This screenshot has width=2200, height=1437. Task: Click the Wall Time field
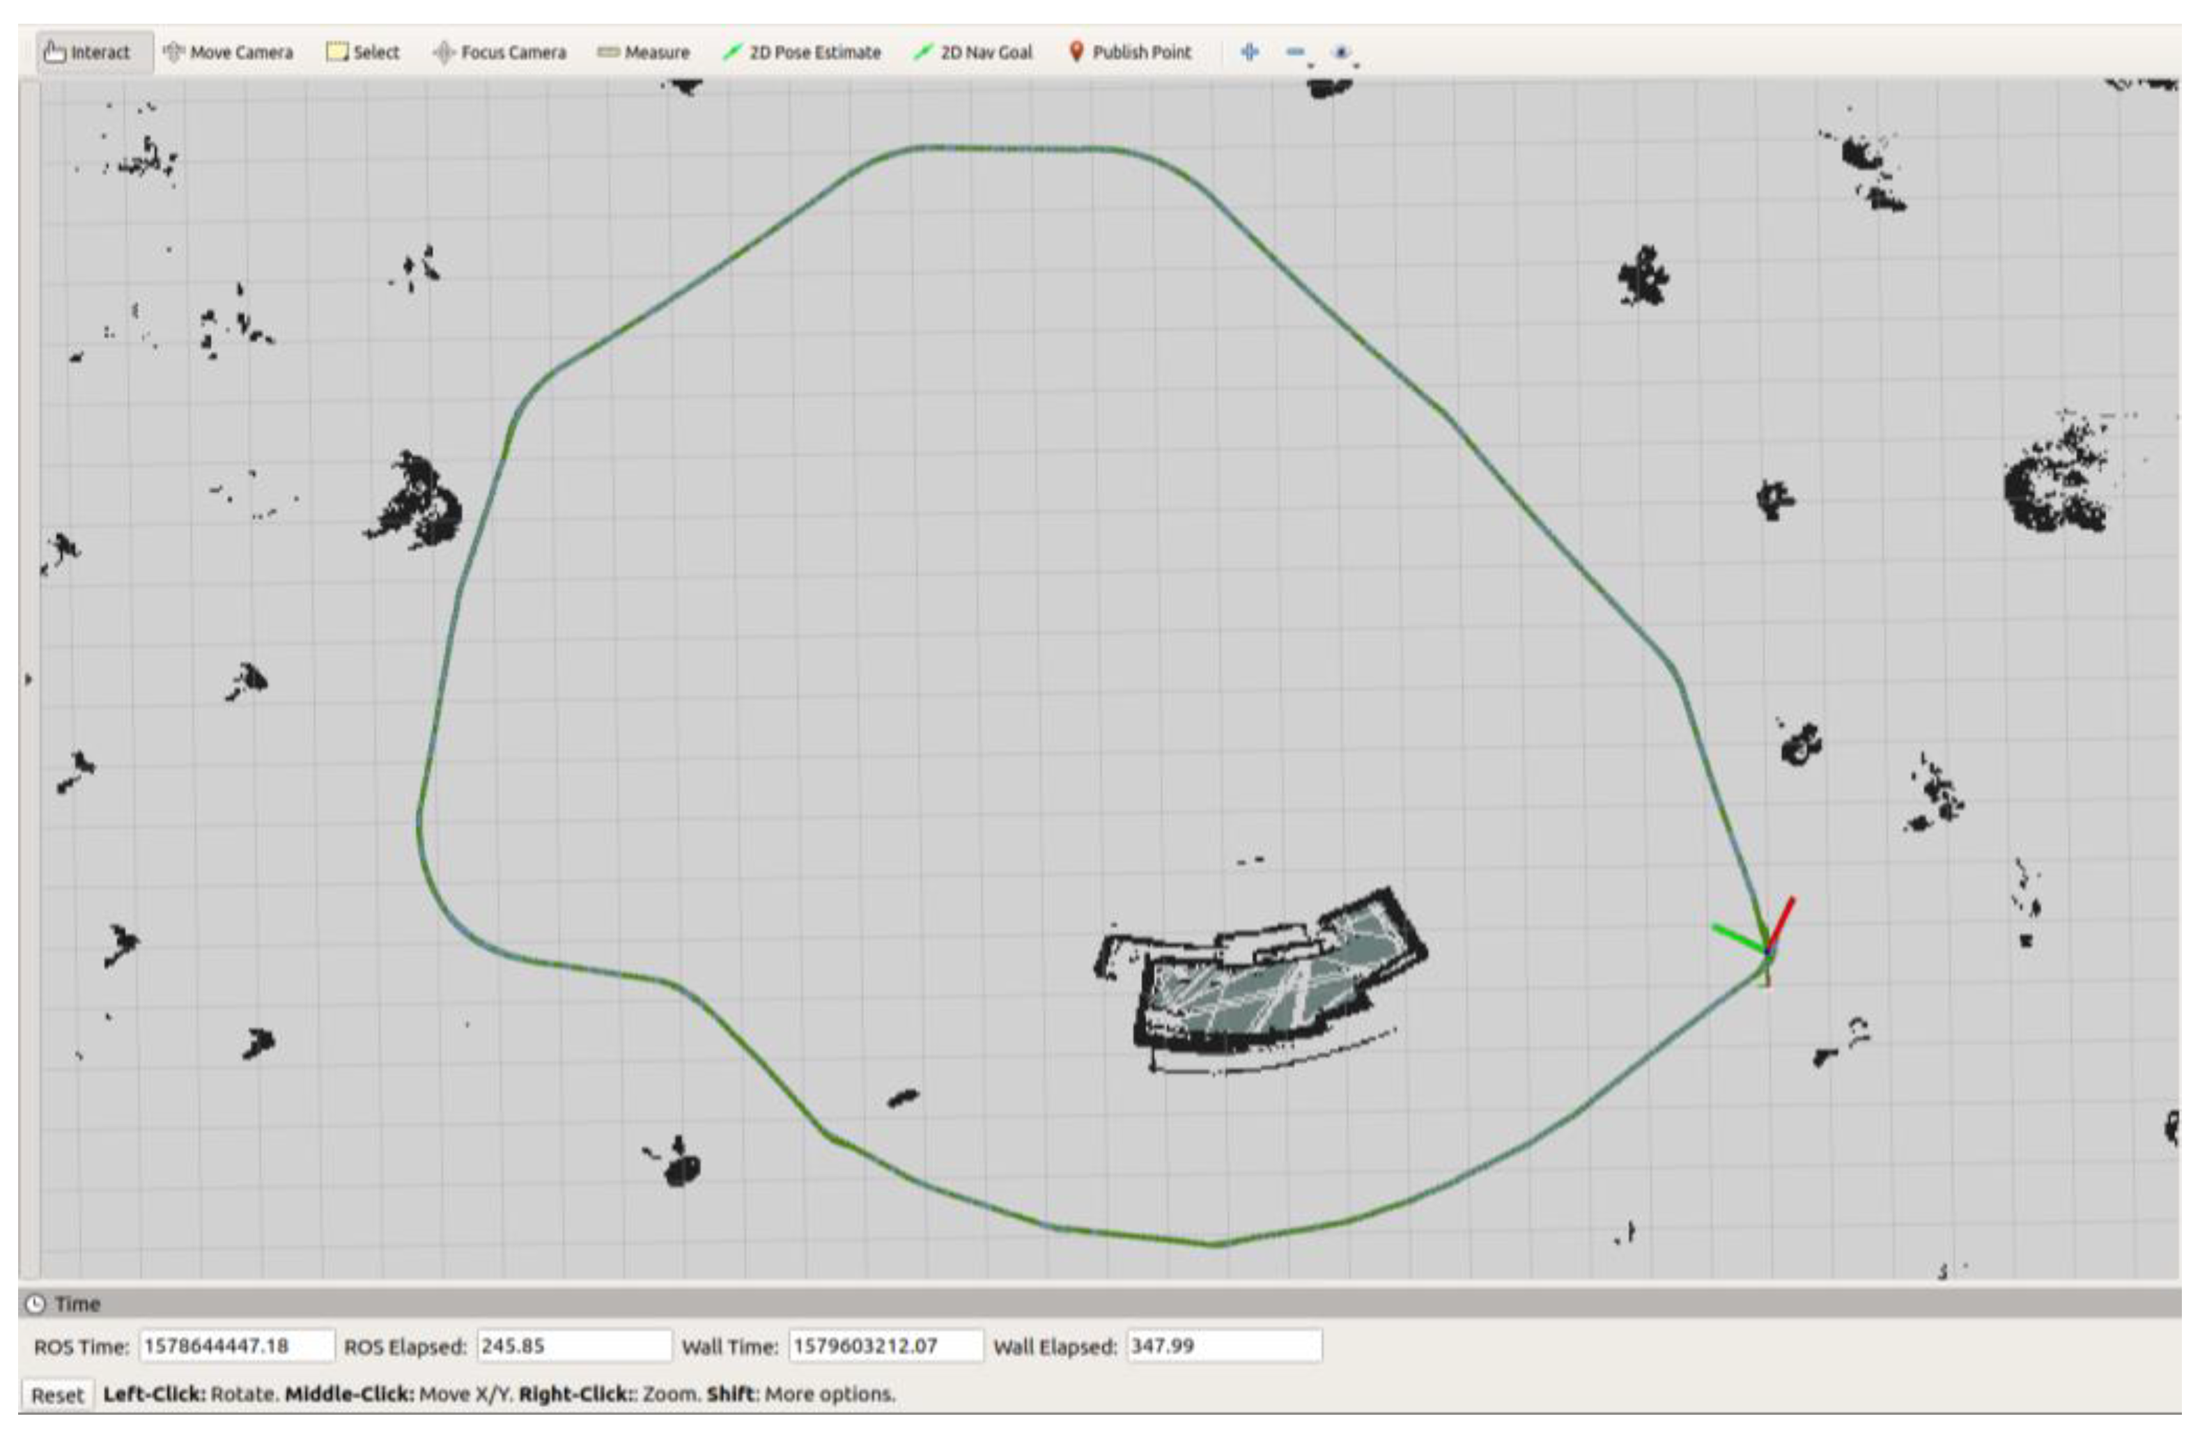coord(885,1346)
